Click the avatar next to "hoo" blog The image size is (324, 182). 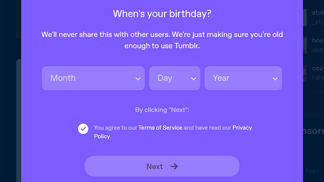click(305, 45)
